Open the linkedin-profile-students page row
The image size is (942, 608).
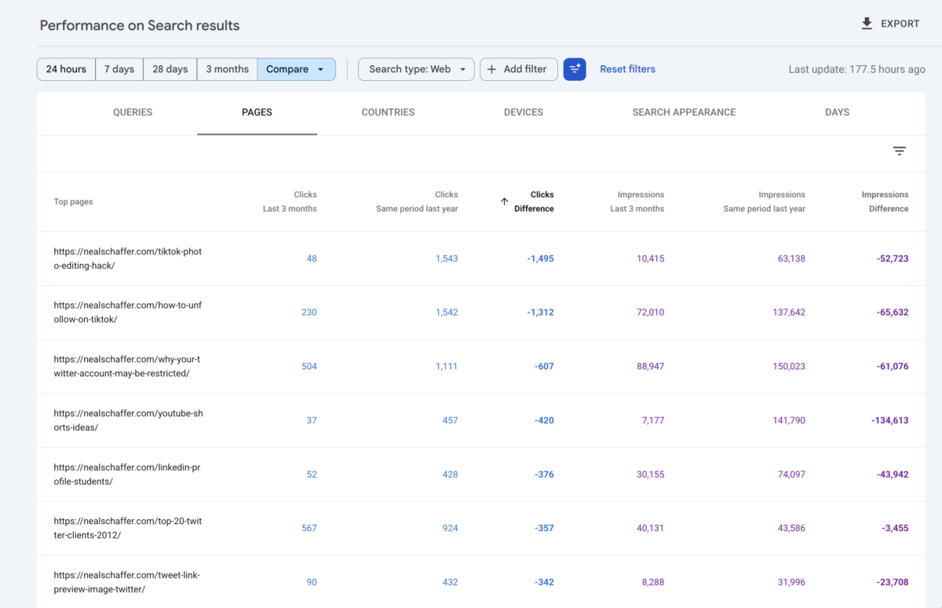(481, 474)
